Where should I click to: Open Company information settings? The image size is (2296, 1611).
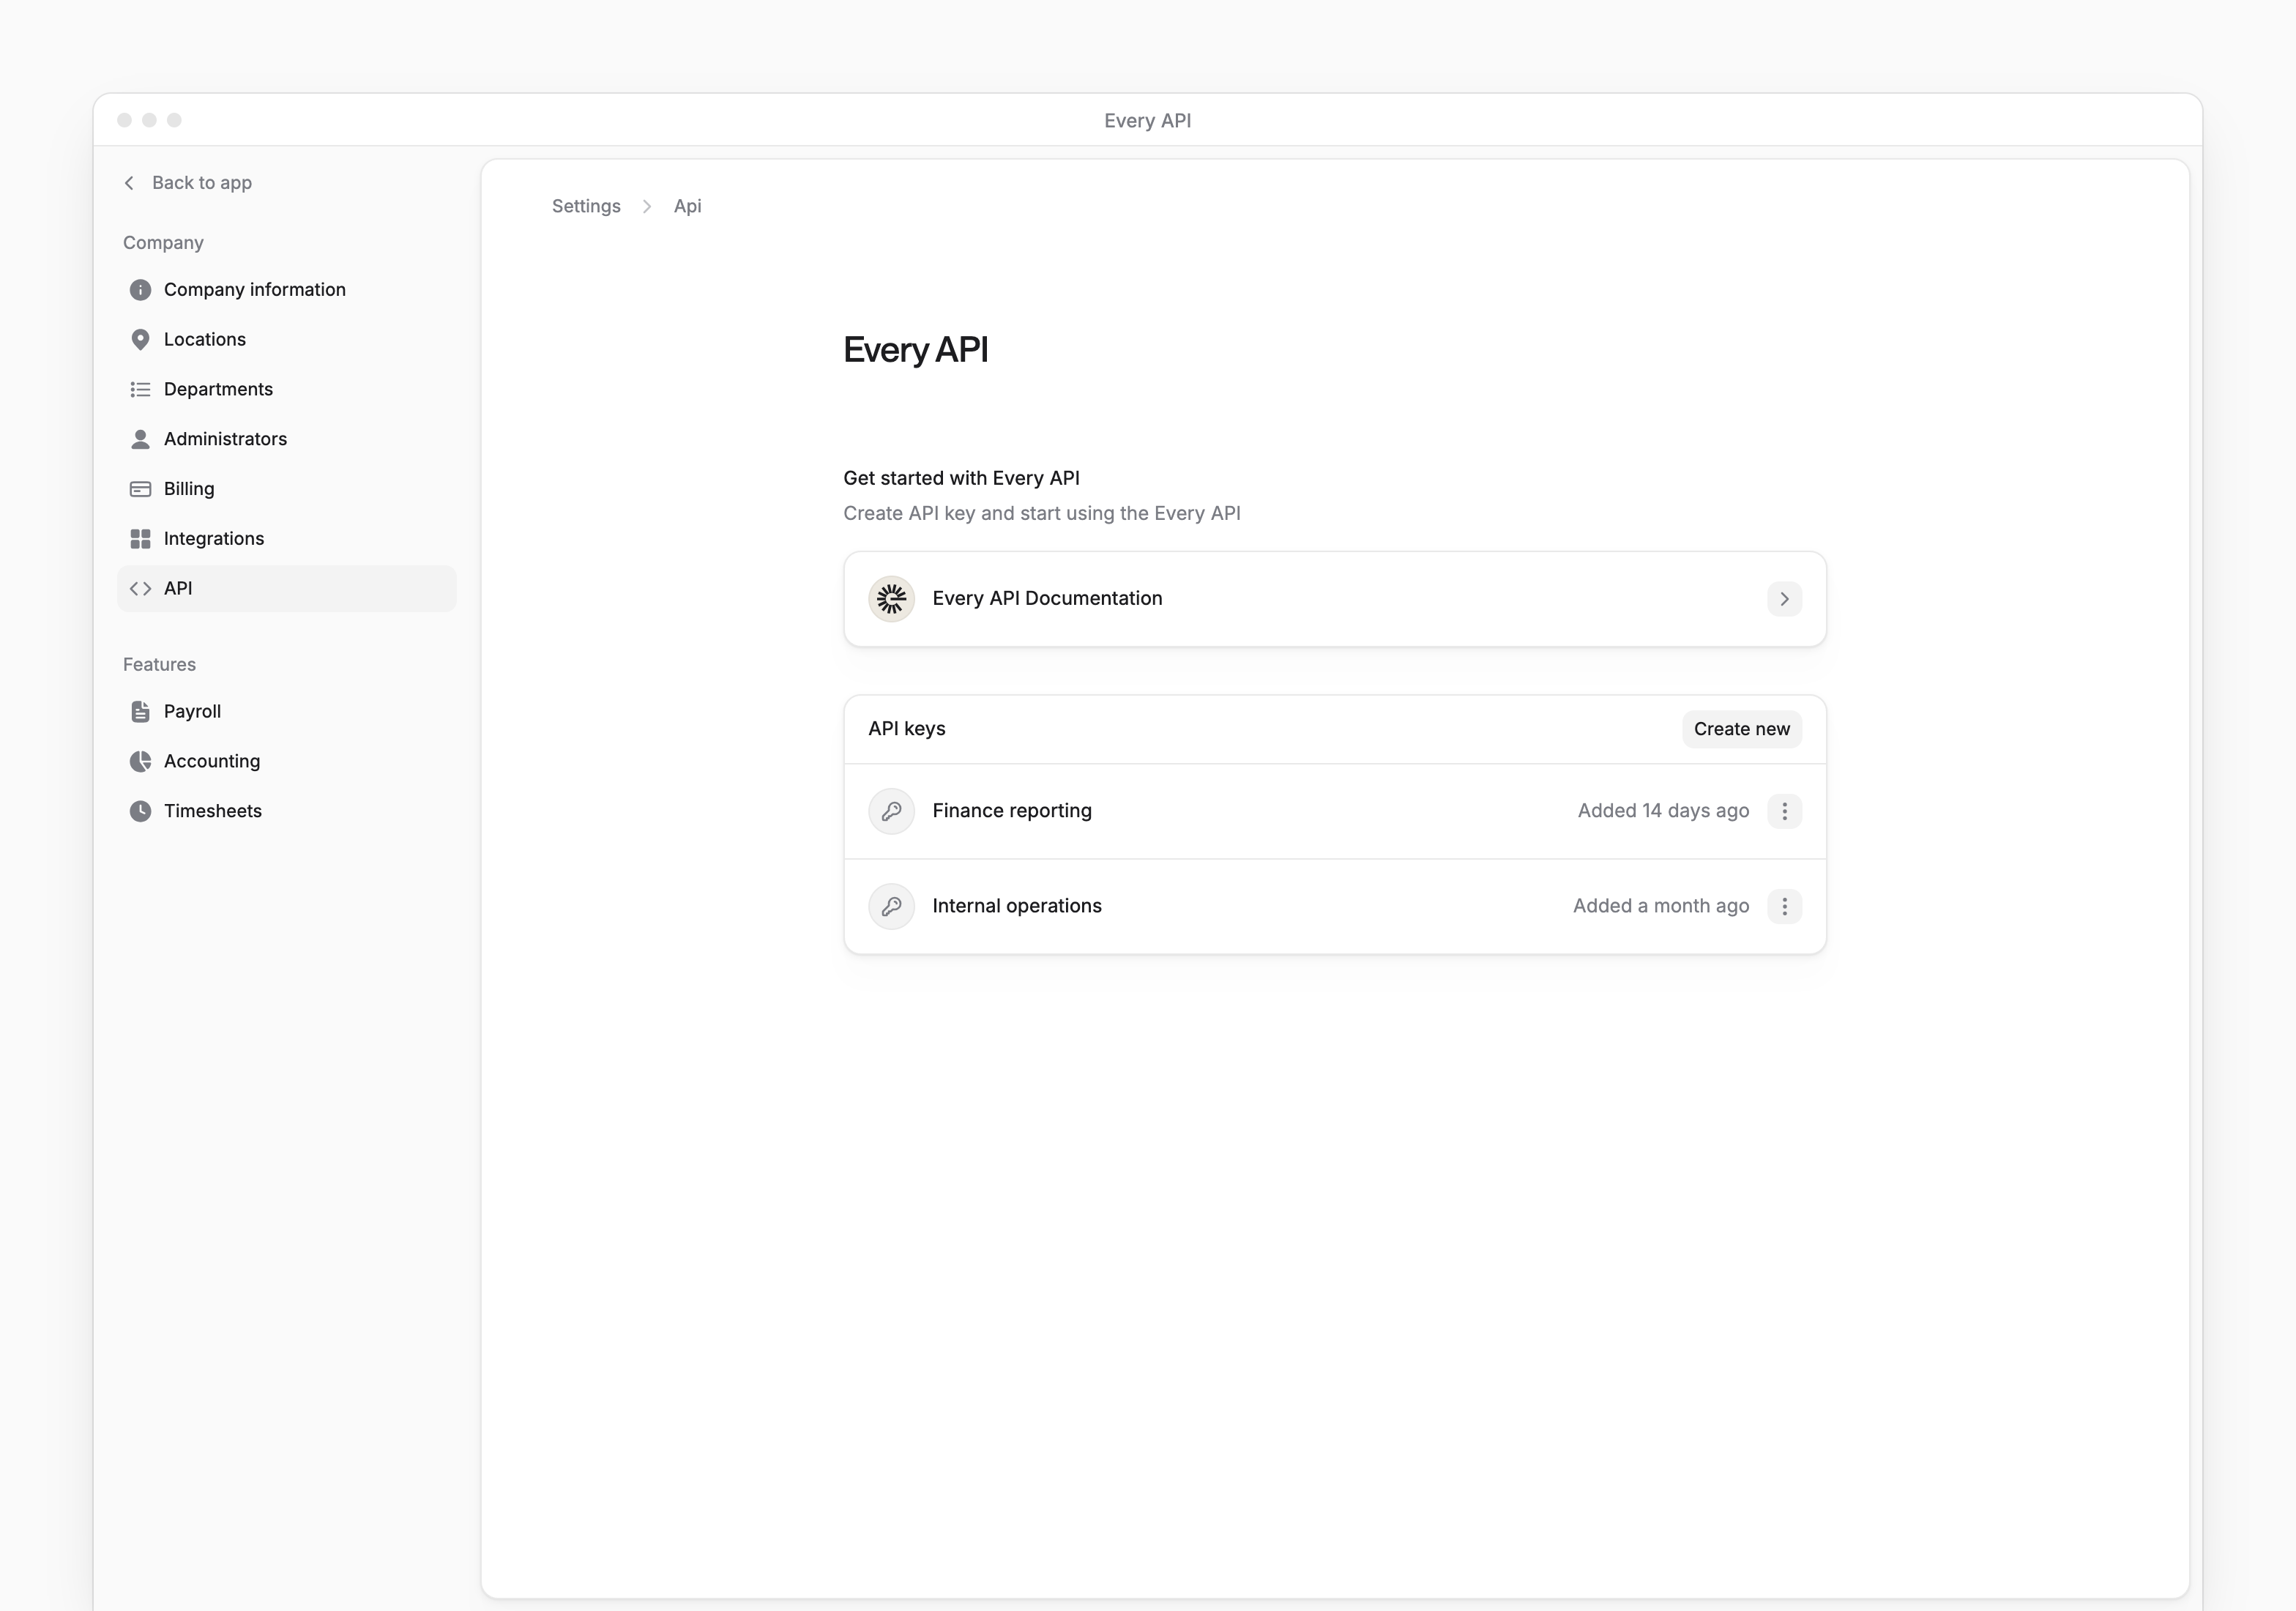point(286,290)
